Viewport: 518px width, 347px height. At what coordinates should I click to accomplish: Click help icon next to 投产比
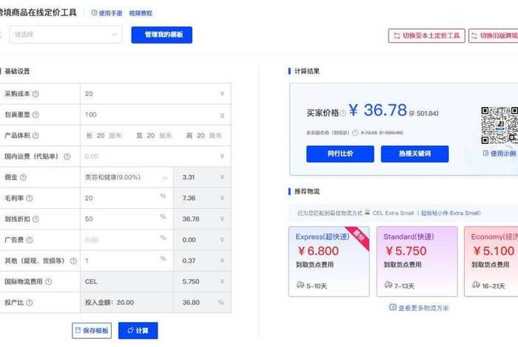(30, 303)
